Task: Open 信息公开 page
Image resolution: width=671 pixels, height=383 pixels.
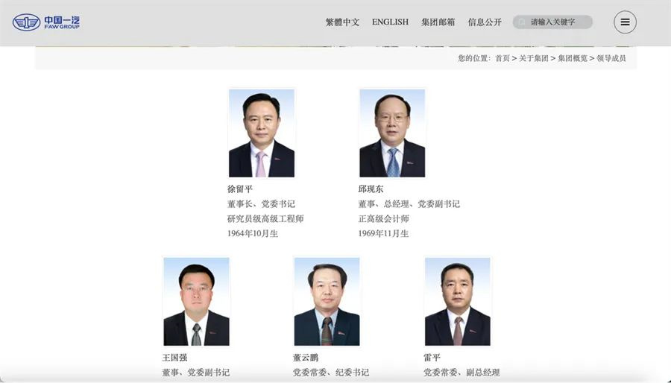Action: (x=485, y=22)
